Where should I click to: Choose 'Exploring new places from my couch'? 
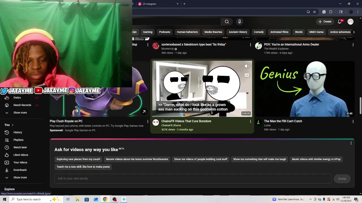tap(78, 159)
